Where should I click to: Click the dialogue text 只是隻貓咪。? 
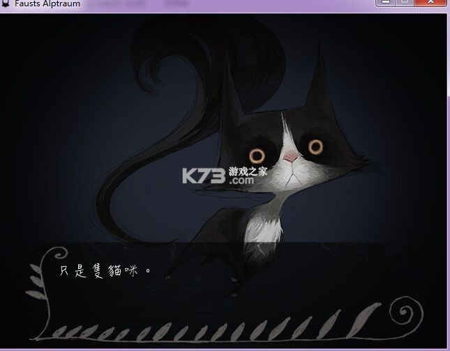(x=105, y=271)
